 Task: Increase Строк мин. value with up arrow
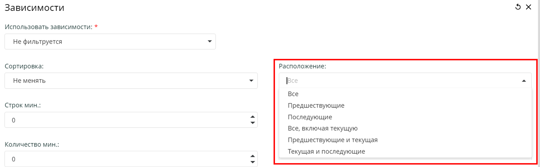click(x=253, y=117)
